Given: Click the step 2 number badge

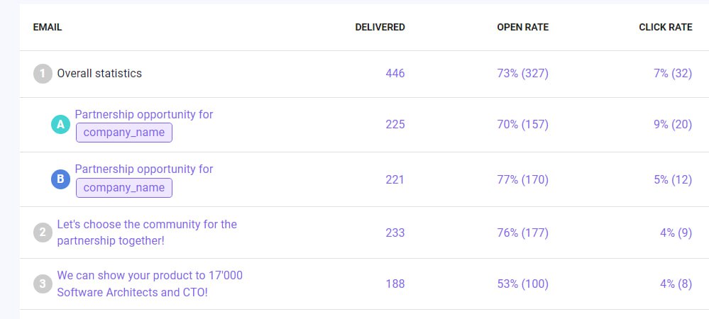Looking at the screenshot, I should pos(43,233).
